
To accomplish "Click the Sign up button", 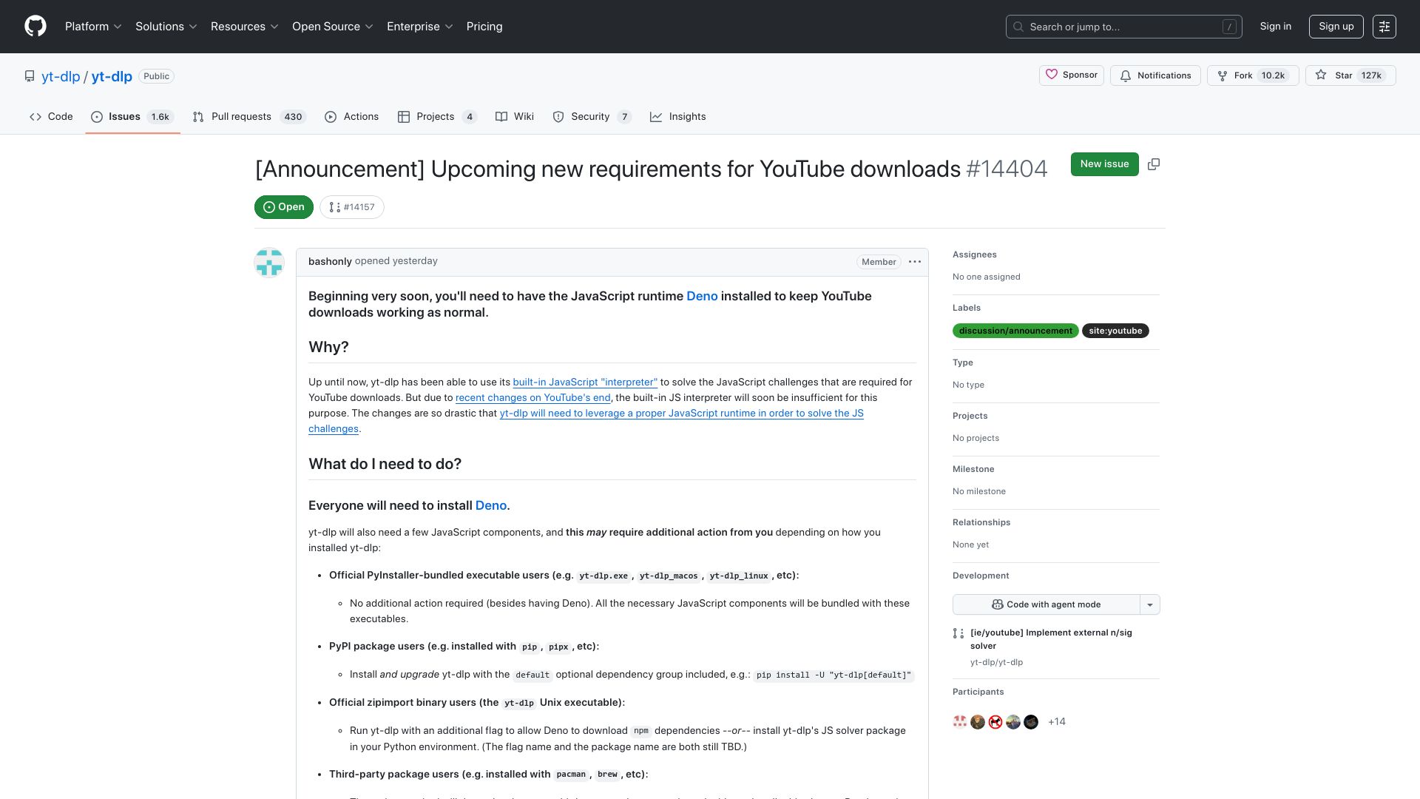I will 1336,27.
